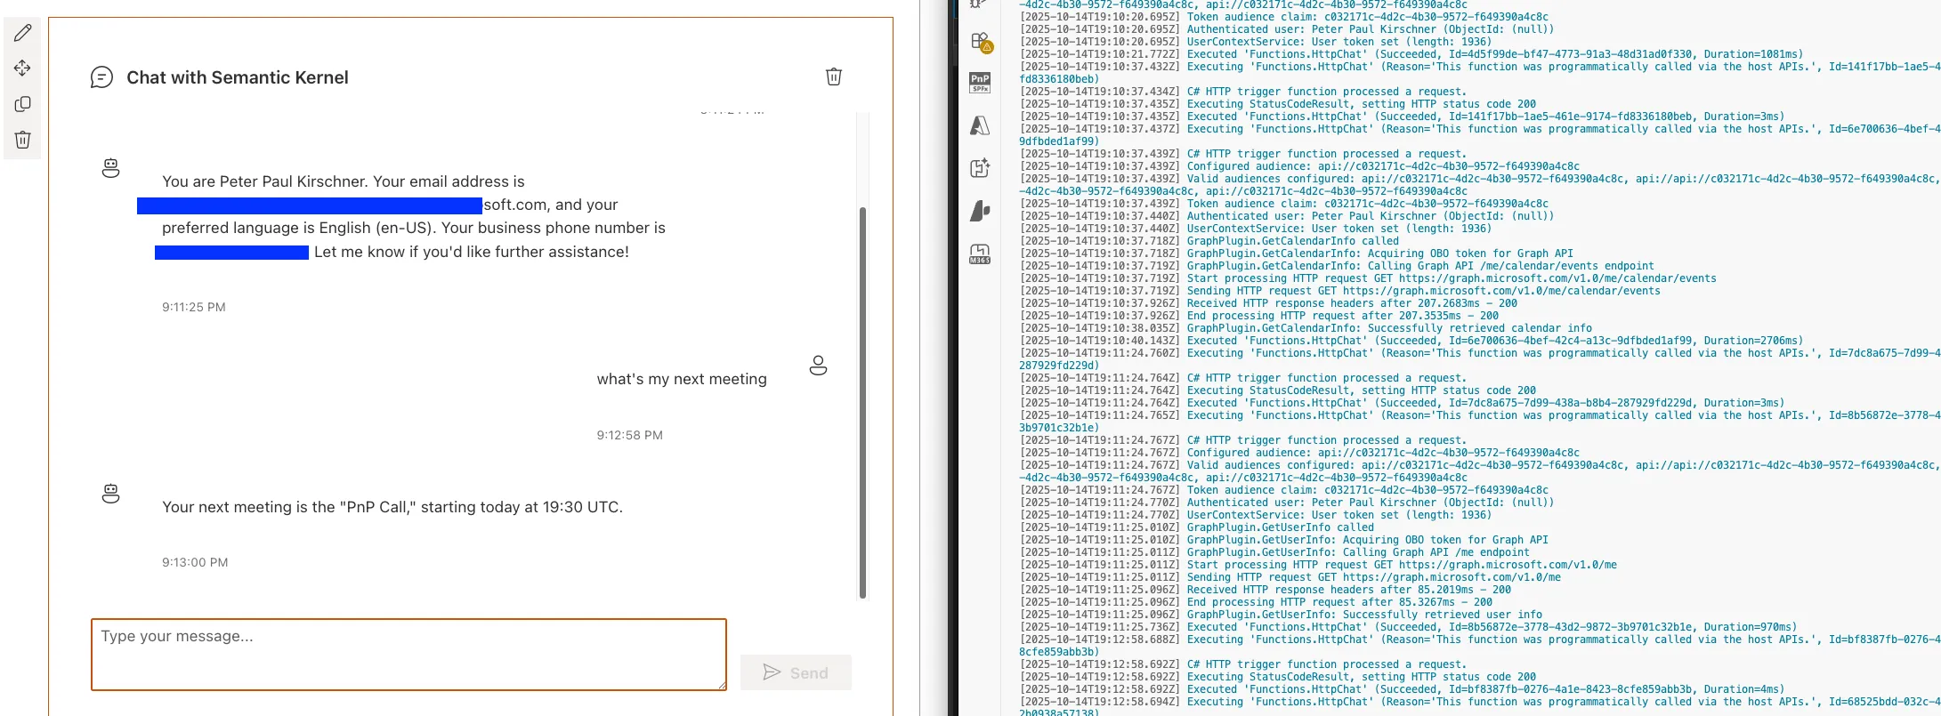Click the Send button
Viewport: 1941px width, 716px height.
pyautogui.click(x=796, y=672)
